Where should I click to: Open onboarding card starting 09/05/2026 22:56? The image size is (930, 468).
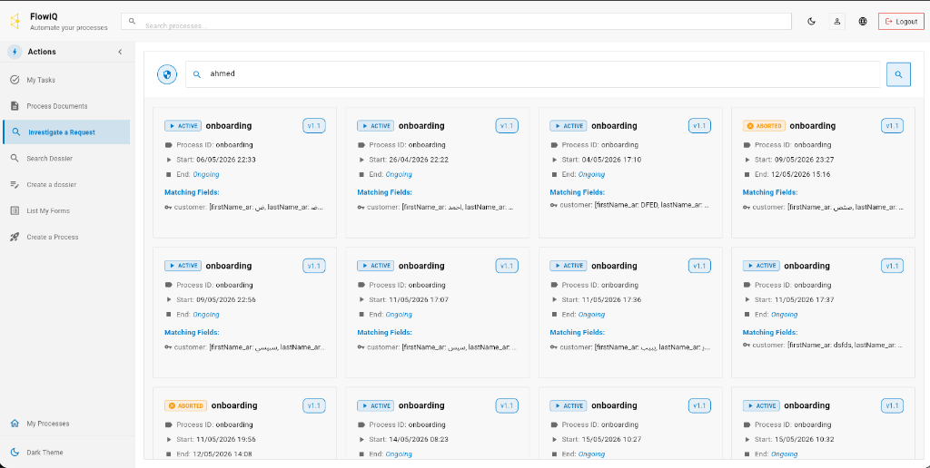click(x=244, y=312)
